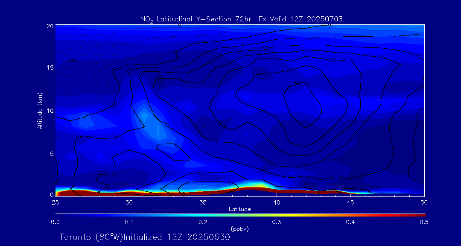Screen dimensions: 461x246
Task: Select the altitude axis tick label 0
Action: [x=52, y=194]
